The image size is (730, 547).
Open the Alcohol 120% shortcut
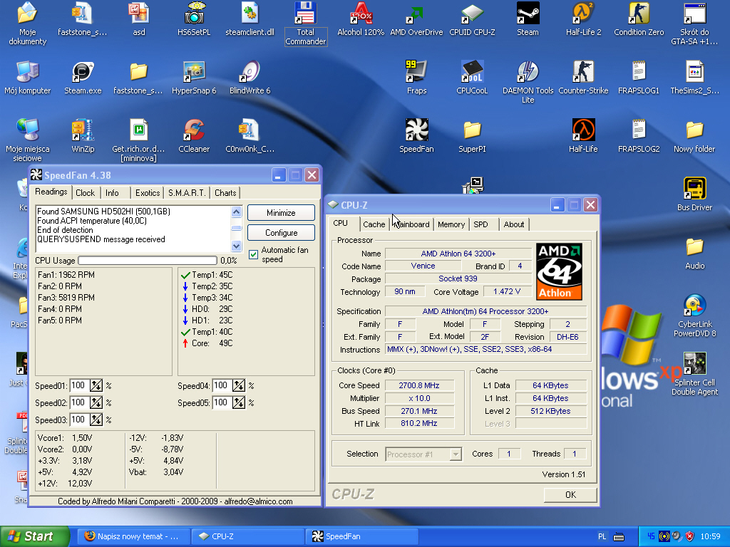coord(361,15)
